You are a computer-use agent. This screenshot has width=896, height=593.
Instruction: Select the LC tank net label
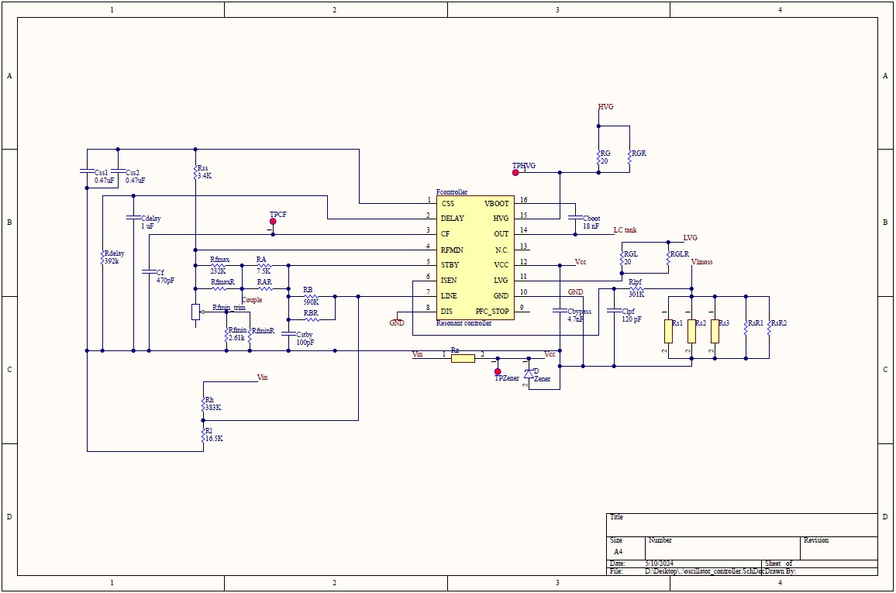[x=624, y=229]
